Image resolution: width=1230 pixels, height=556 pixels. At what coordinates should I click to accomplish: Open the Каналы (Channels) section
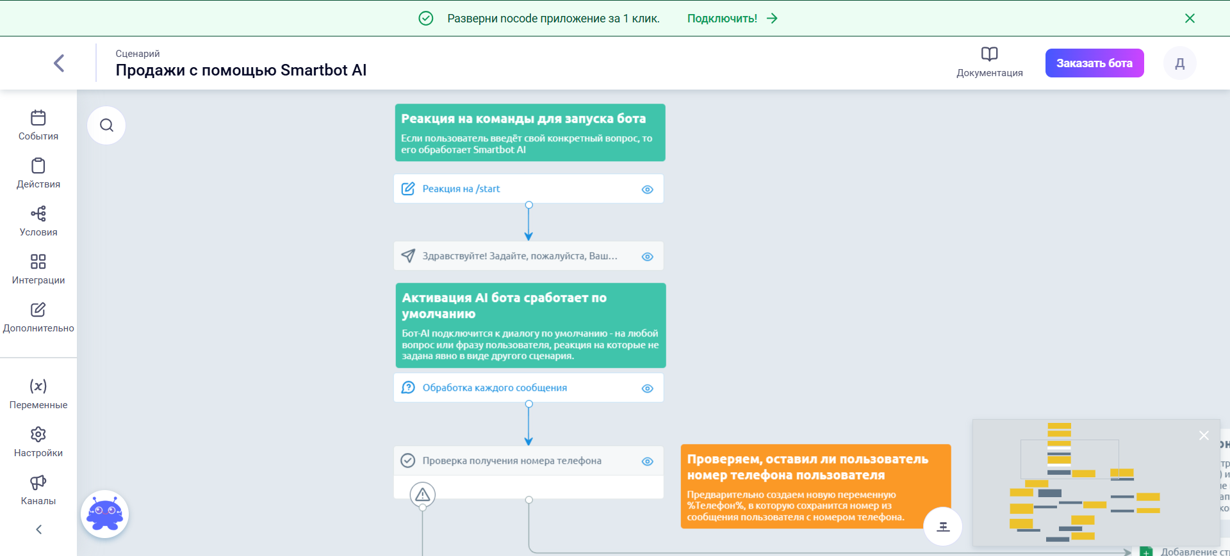pos(38,490)
